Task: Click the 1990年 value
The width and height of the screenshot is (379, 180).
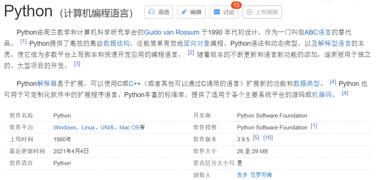Action: coord(62,139)
